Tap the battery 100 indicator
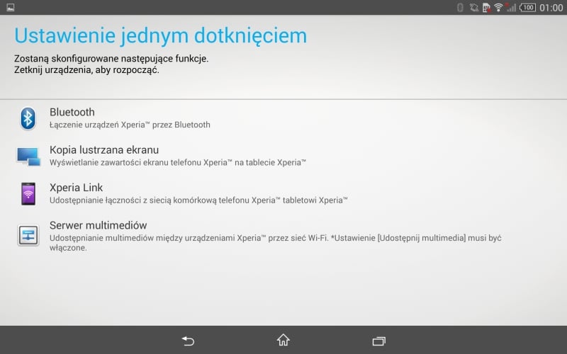The width and height of the screenshot is (567, 354). coord(527,7)
